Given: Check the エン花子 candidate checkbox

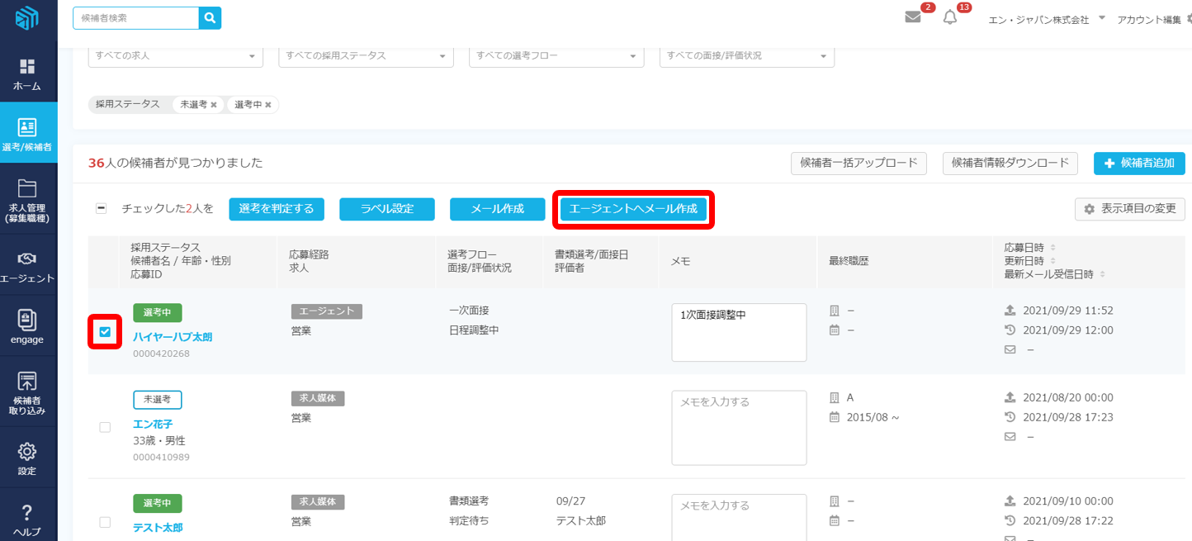Looking at the screenshot, I should (105, 427).
